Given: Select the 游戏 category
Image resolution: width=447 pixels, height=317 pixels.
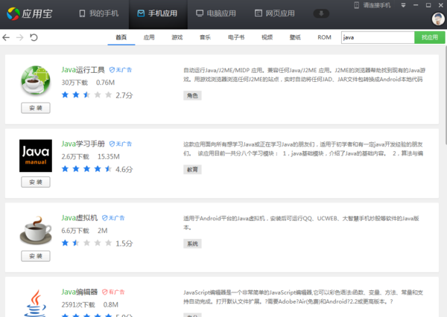Looking at the screenshot, I should [x=177, y=37].
